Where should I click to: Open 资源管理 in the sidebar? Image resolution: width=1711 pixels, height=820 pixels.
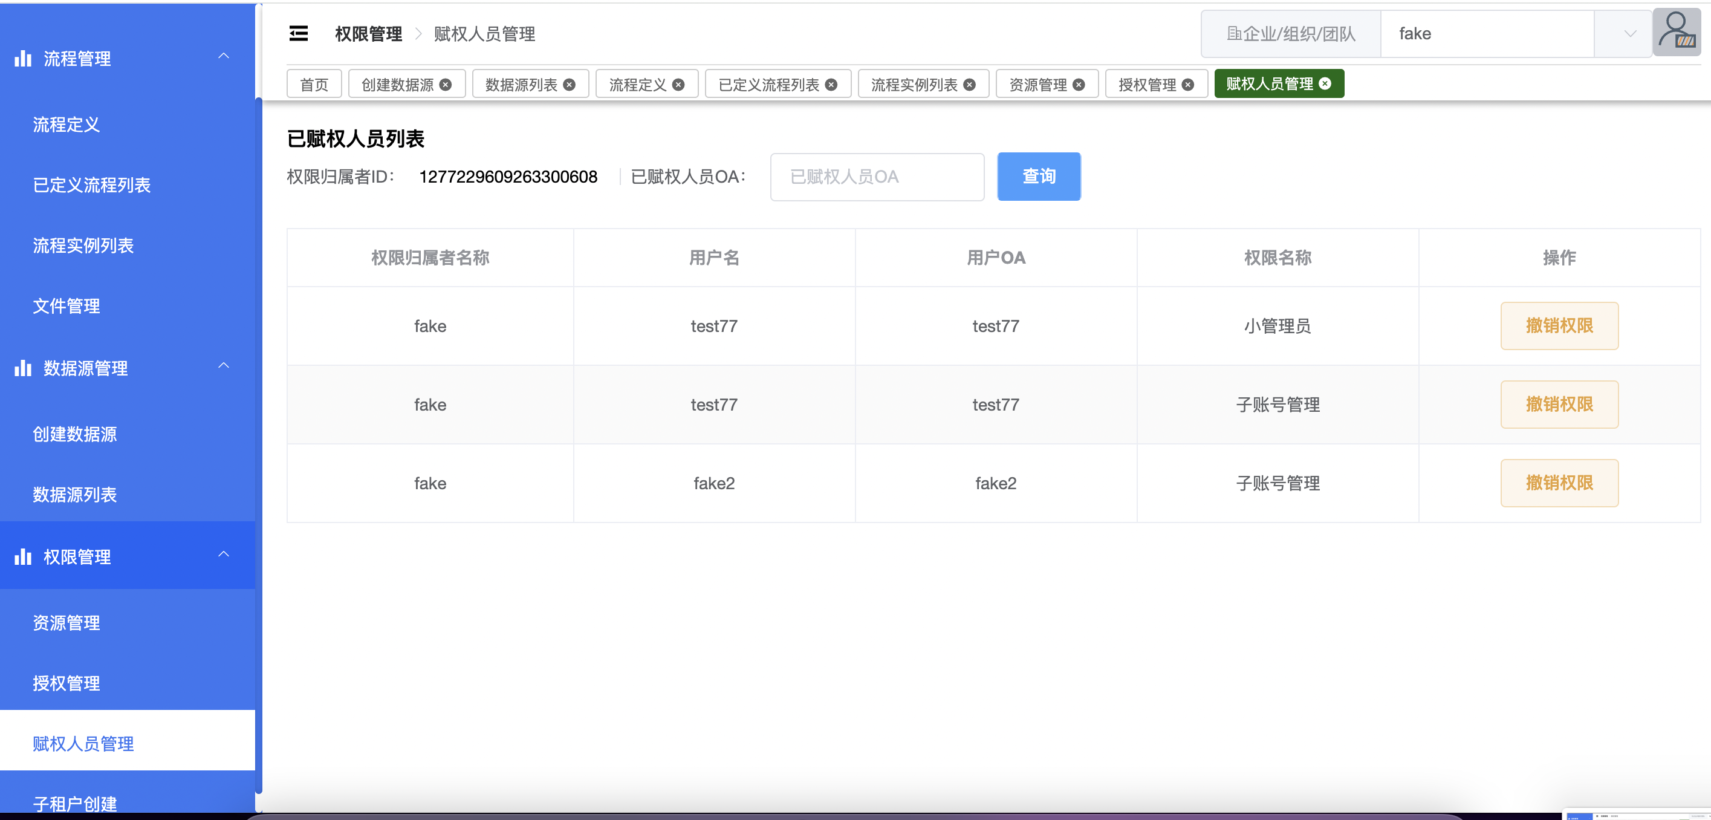pos(128,623)
